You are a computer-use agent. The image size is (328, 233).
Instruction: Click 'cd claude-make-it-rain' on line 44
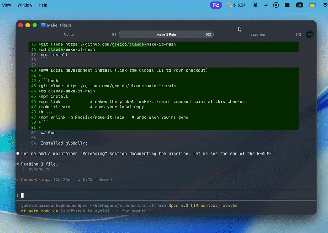point(68,91)
